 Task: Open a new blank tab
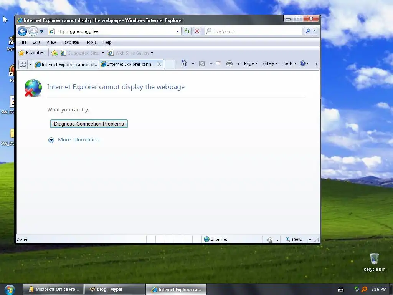(170, 64)
